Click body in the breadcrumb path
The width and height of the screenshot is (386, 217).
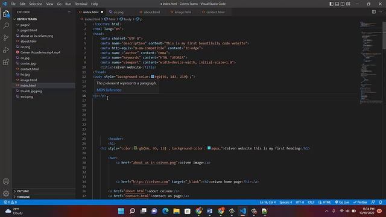(127, 19)
